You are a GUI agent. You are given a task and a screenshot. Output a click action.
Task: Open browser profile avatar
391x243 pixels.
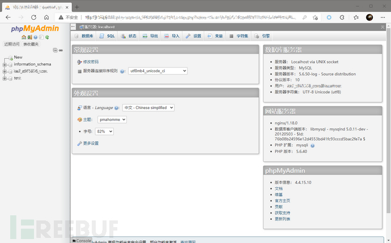point(369,18)
